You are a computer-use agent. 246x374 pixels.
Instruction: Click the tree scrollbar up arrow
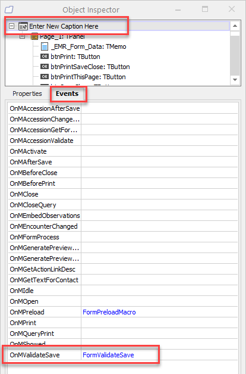[235, 26]
